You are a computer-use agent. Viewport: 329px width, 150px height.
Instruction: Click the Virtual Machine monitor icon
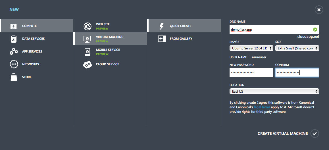pos(87,39)
